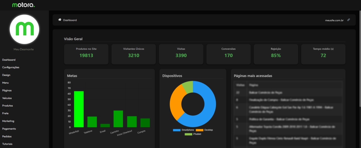
Task: Click the vertical scrollbar on the right
Action: pos(360,60)
